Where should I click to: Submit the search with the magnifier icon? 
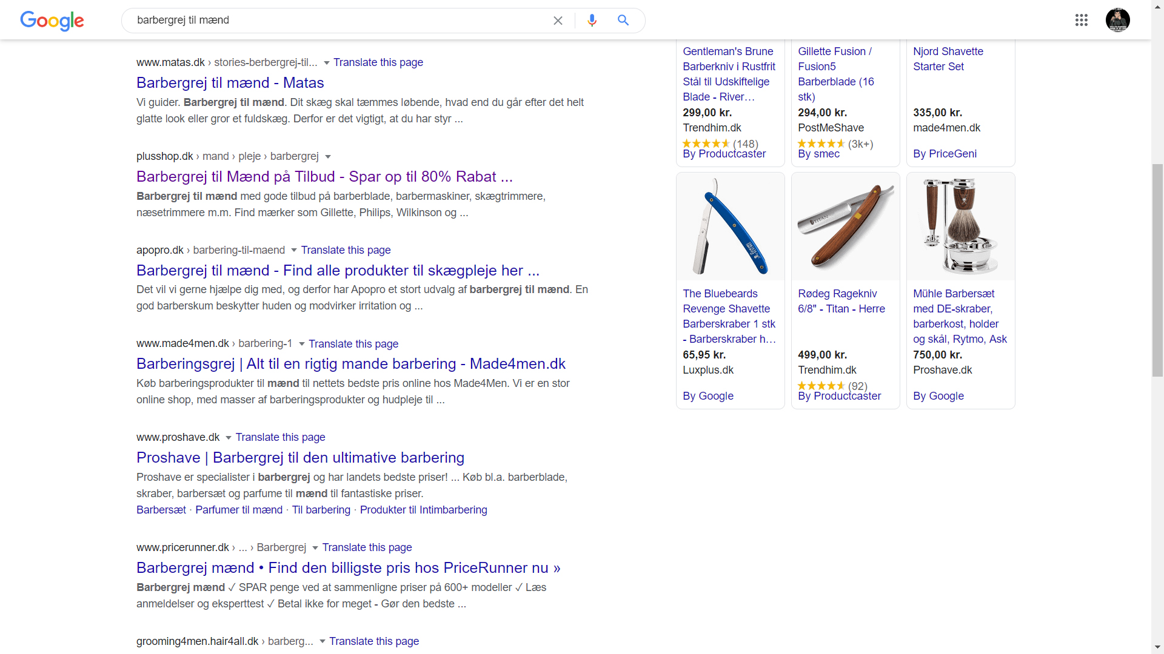[x=623, y=20]
